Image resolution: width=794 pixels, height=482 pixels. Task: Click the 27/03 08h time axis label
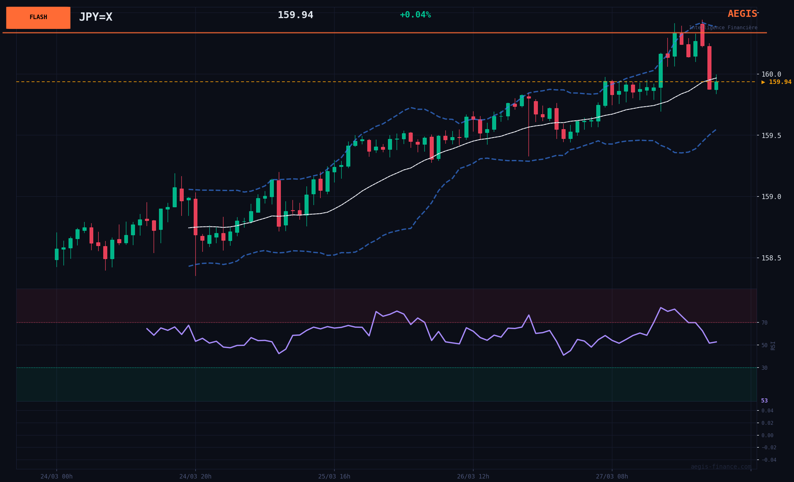(612, 477)
